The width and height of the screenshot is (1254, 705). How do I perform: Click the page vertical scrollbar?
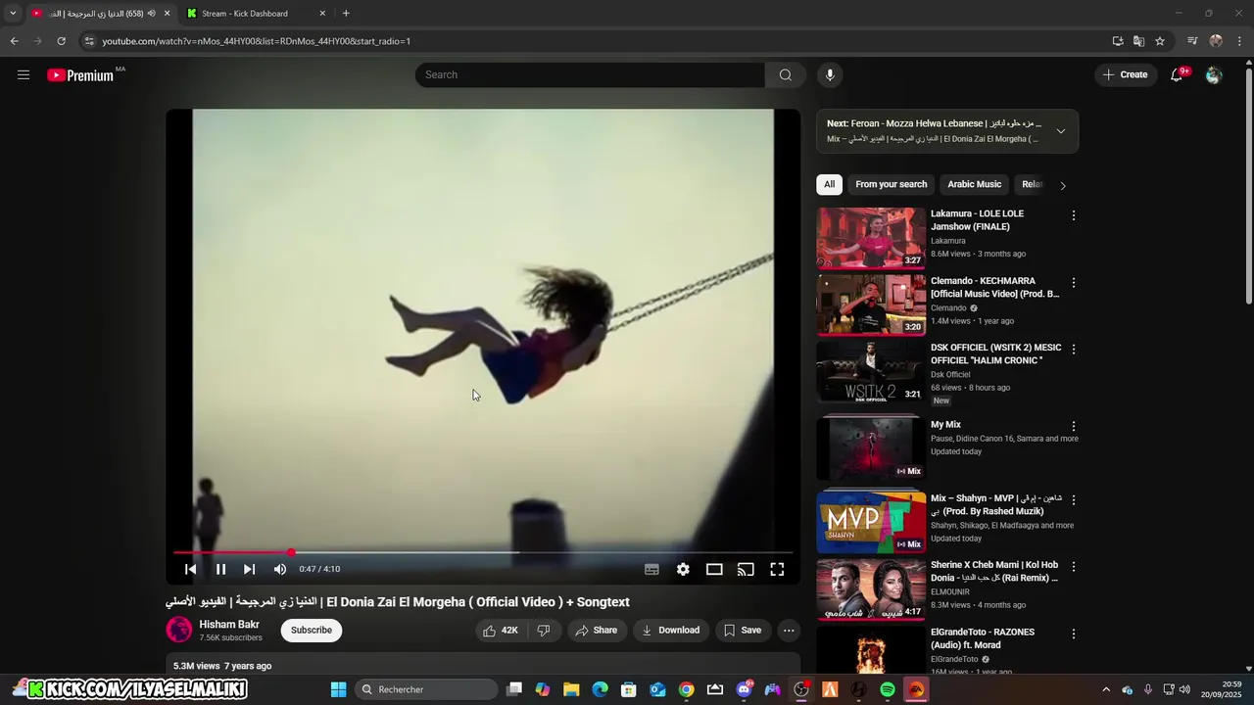(1248, 186)
